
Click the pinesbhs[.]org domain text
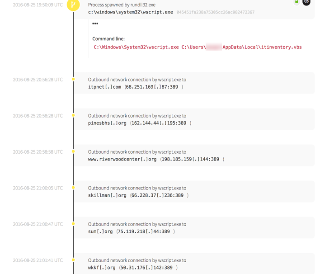(x=107, y=123)
